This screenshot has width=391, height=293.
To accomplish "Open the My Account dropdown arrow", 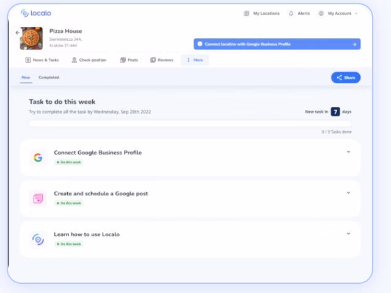I will [356, 13].
